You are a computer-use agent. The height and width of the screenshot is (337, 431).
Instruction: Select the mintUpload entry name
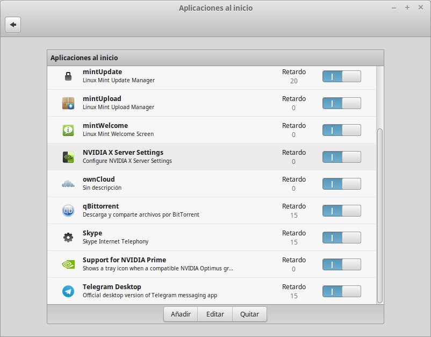coord(102,99)
